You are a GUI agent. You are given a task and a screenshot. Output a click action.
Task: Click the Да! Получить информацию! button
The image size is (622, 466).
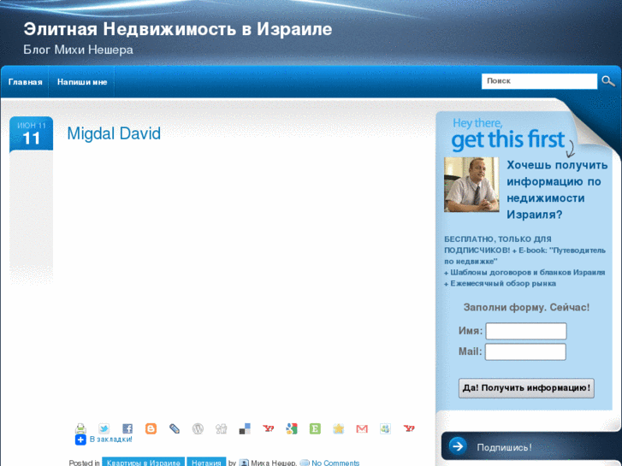[x=526, y=388]
